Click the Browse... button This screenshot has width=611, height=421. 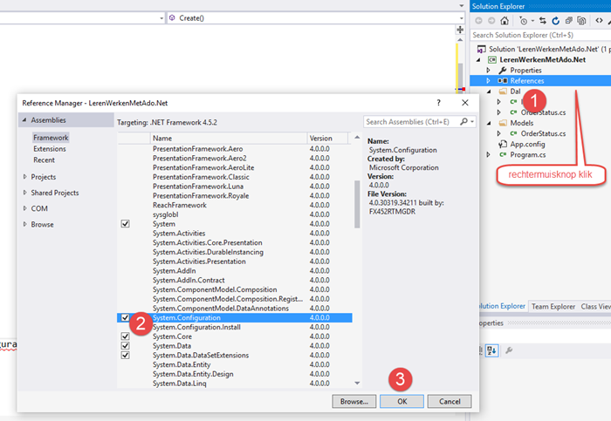(354, 402)
